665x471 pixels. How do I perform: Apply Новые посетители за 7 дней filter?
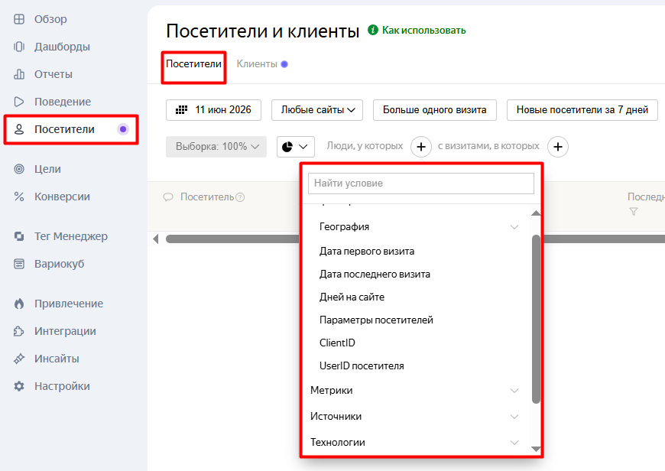[582, 110]
